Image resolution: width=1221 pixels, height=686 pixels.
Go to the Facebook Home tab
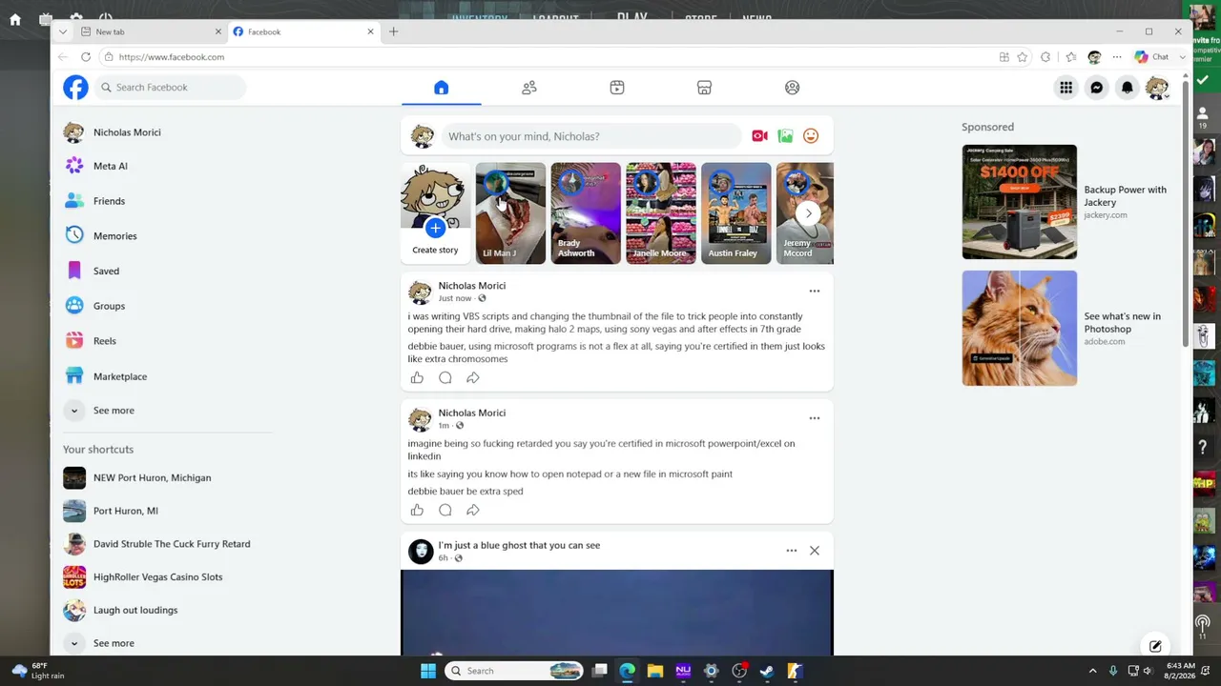(441, 88)
